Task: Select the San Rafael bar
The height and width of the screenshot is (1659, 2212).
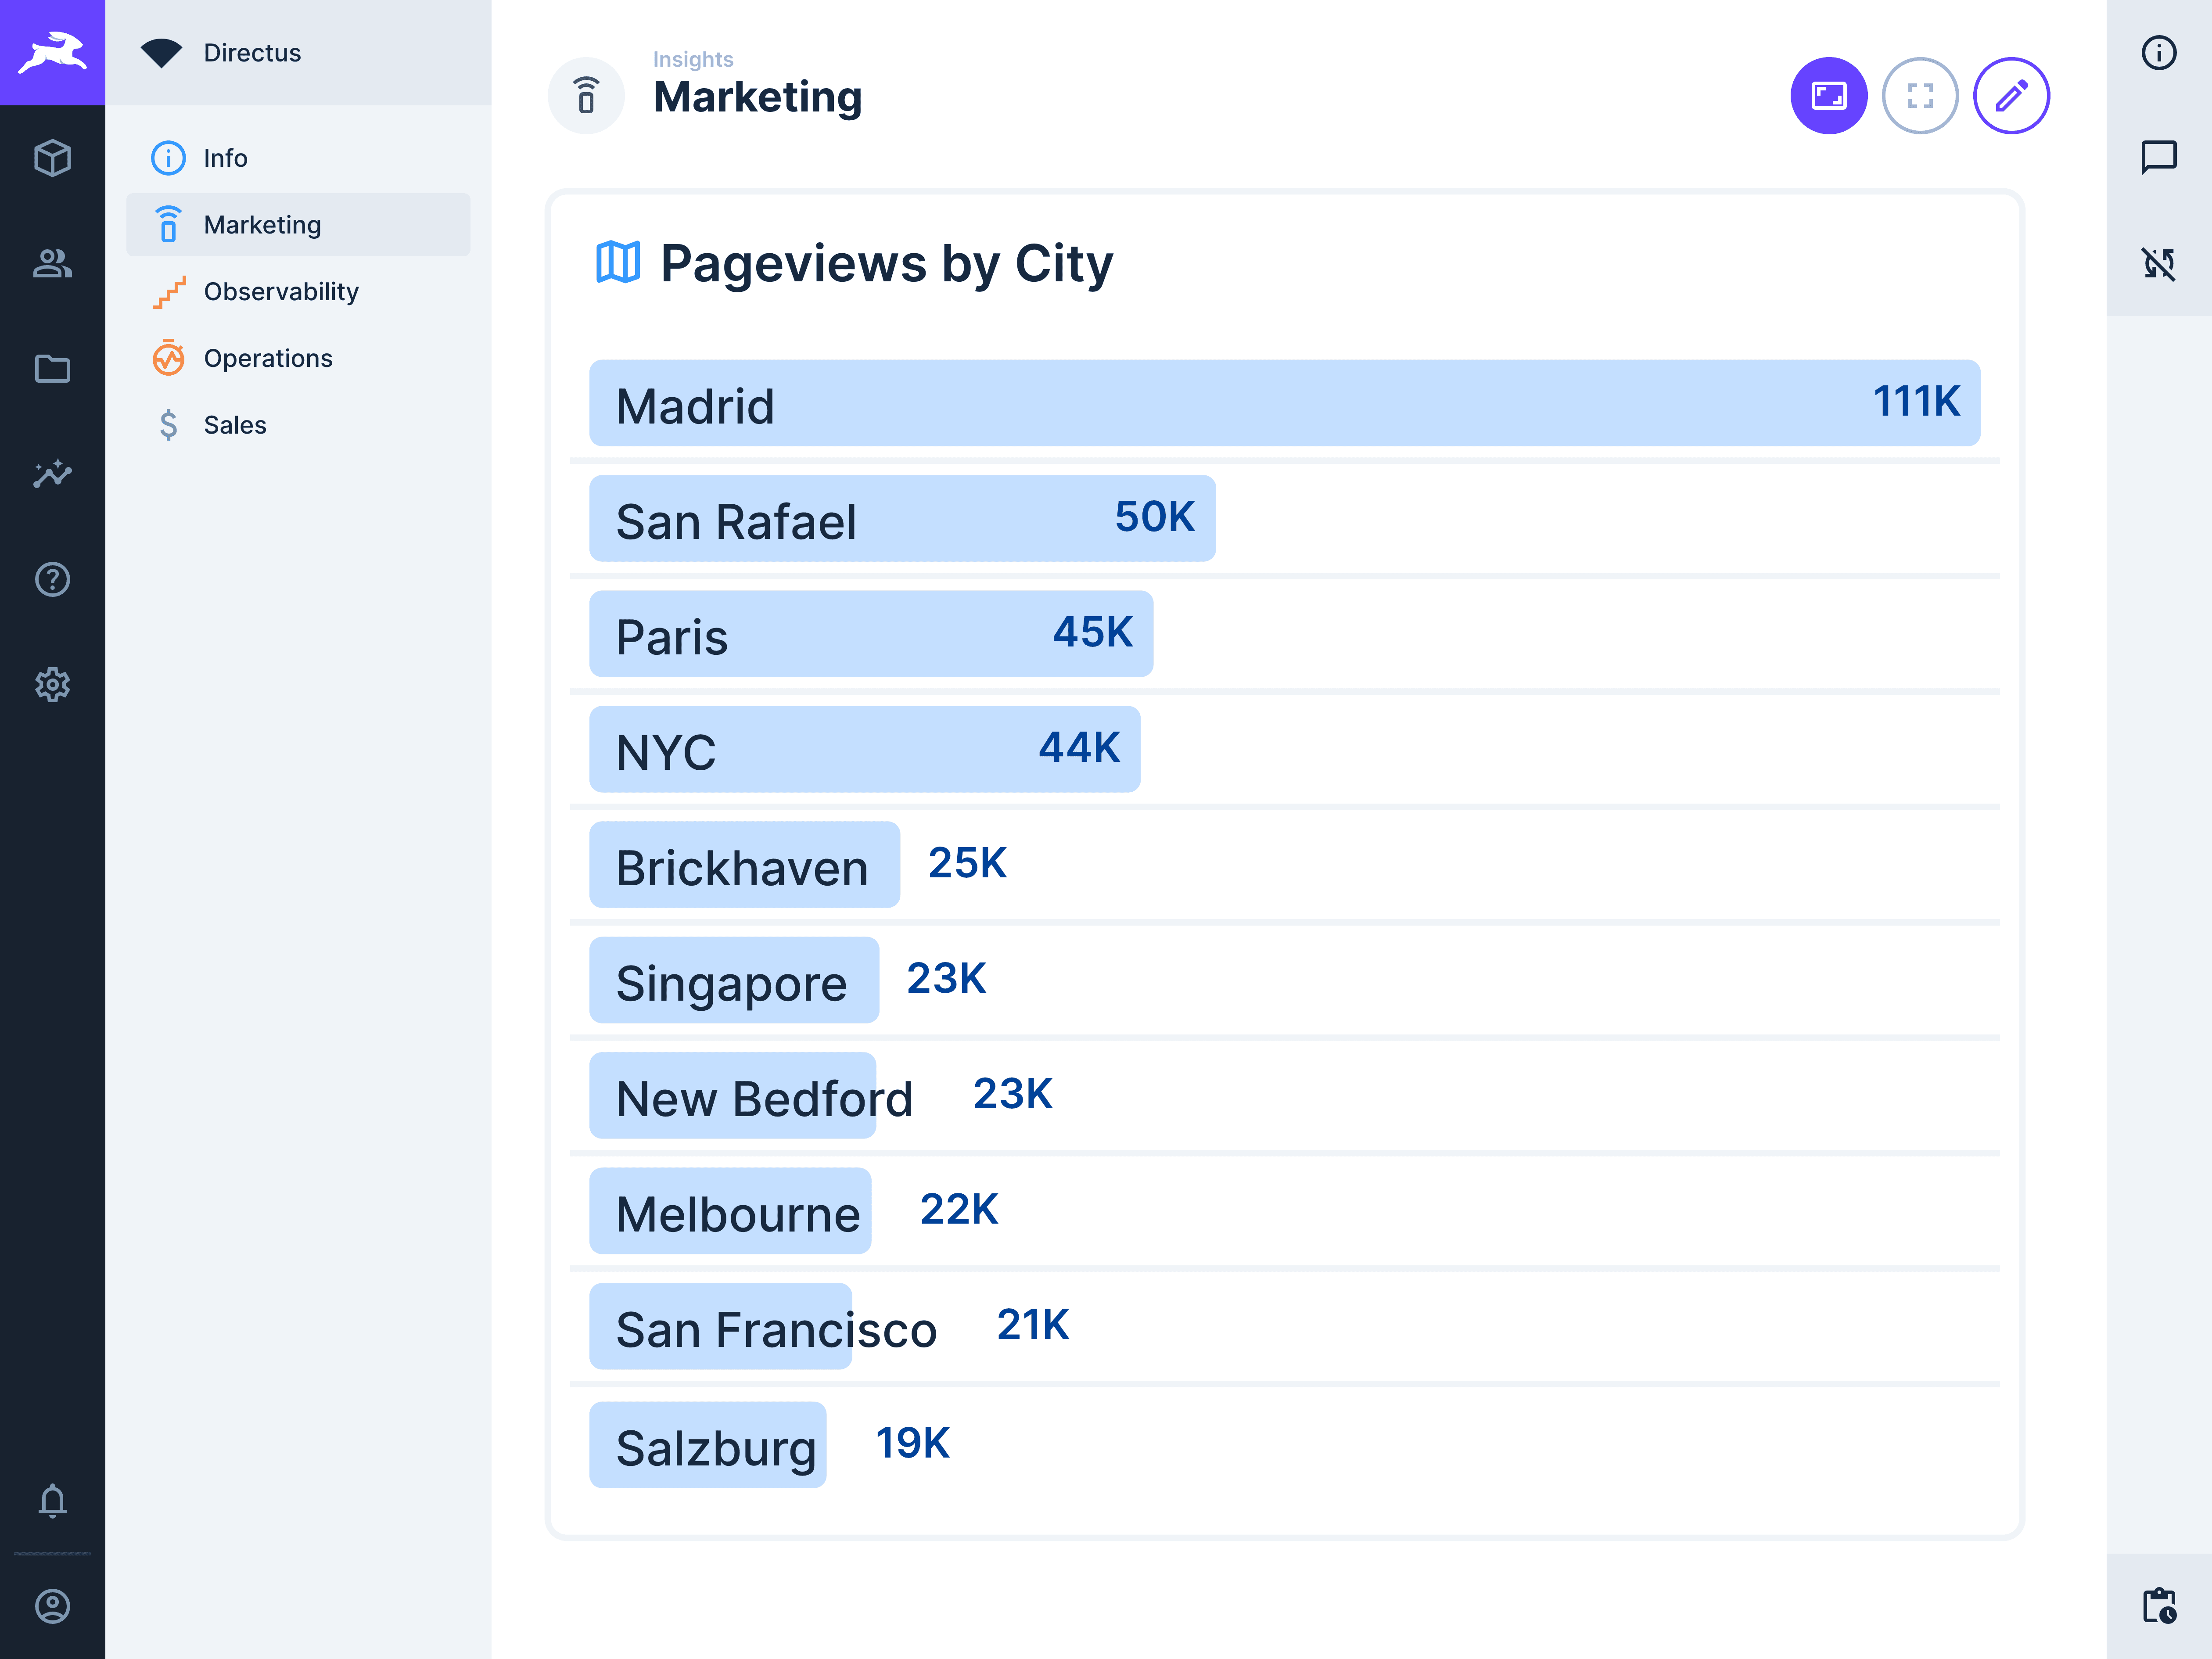Action: pyautogui.click(x=902, y=518)
